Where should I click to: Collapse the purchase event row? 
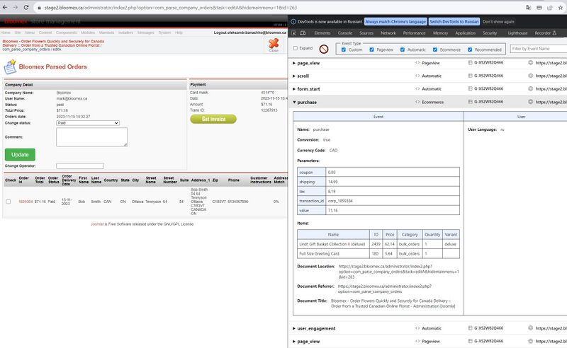coord(294,102)
